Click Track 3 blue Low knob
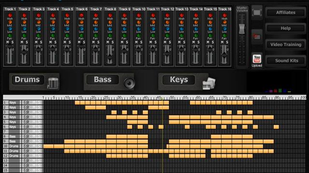Screen dimensions: 309x173 coord(39,29)
